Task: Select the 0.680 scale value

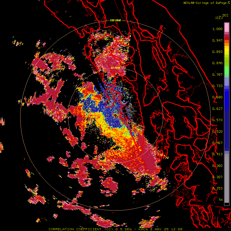Action: point(217,97)
